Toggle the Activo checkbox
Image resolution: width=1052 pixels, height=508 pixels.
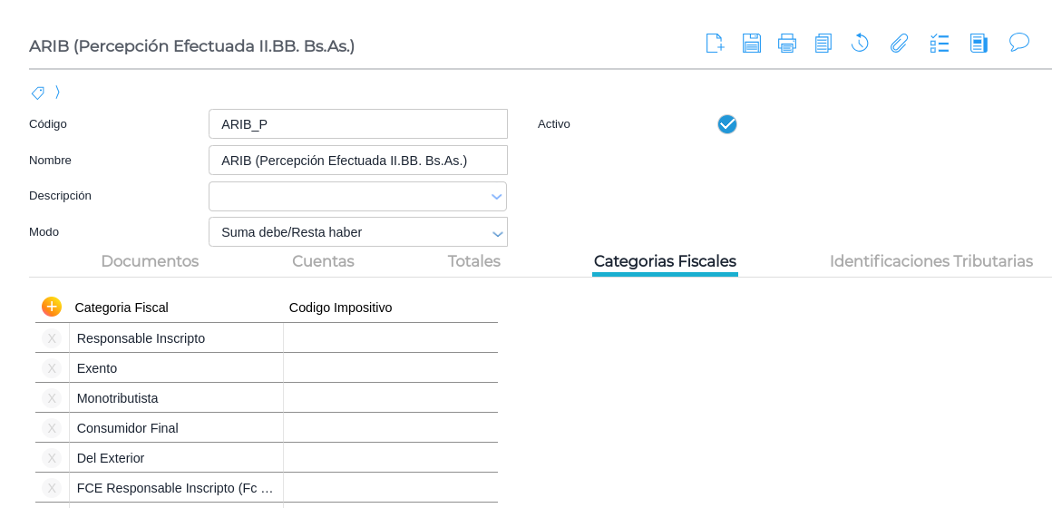[x=727, y=124]
